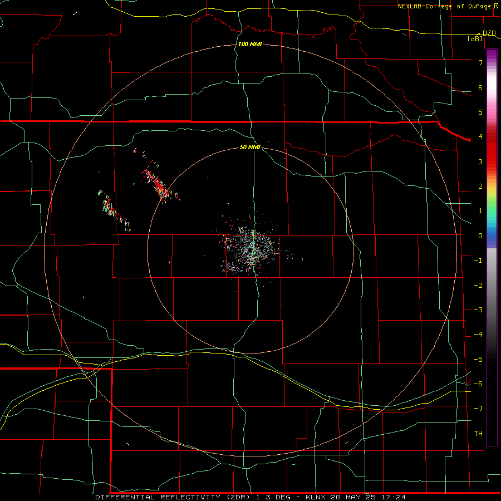Click the "6" value on the color scale
Screen dimensions: 501x501
(480, 87)
